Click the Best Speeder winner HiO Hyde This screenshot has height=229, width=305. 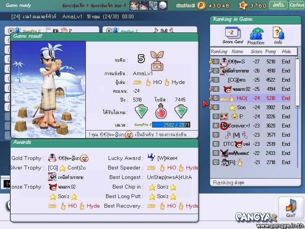[x=173, y=168]
